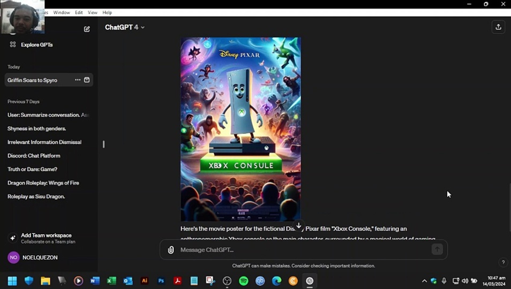Image resolution: width=511 pixels, height=289 pixels.
Task: Click the Add Team workspace sparkle icon
Action: (x=13, y=238)
